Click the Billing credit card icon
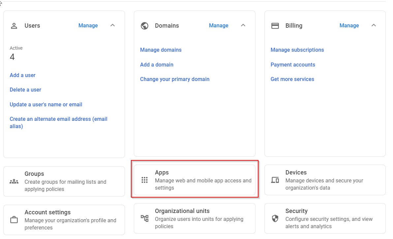The width and height of the screenshot is (393, 239). point(275,26)
